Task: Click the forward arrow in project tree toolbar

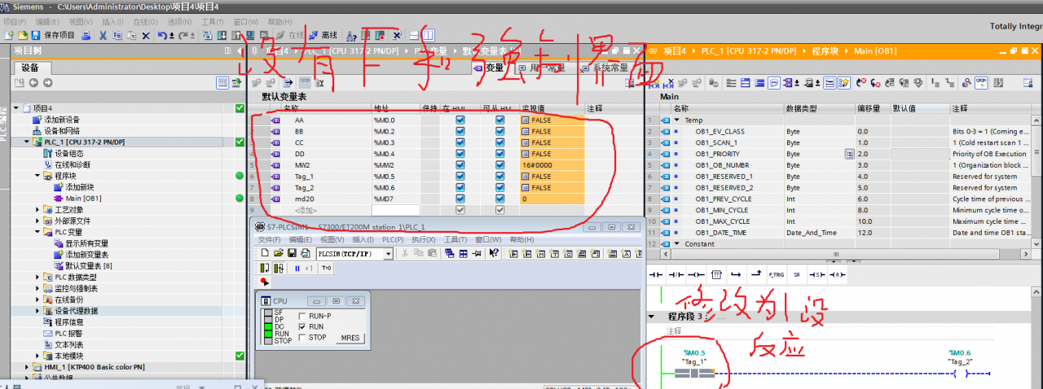Action: tap(48, 83)
